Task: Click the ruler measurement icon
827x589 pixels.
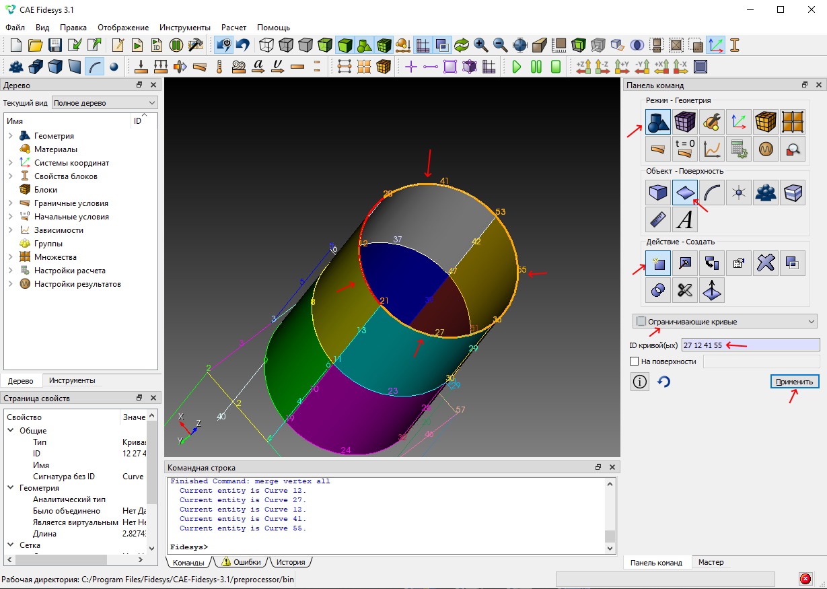Action: 658,219
